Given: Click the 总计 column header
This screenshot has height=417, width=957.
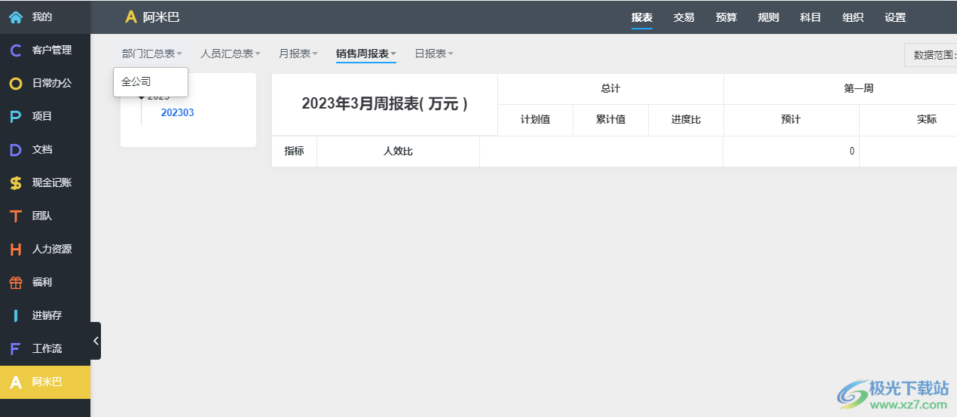Looking at the screenshot, I should point(610,89).
